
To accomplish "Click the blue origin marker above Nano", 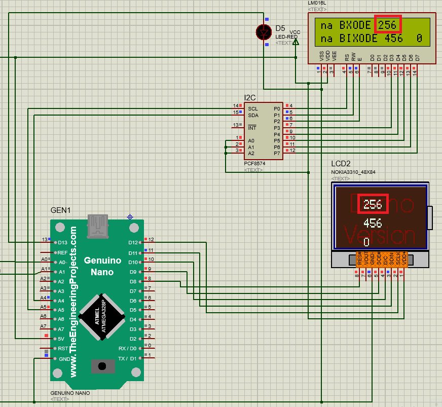I will pos(130,217).
